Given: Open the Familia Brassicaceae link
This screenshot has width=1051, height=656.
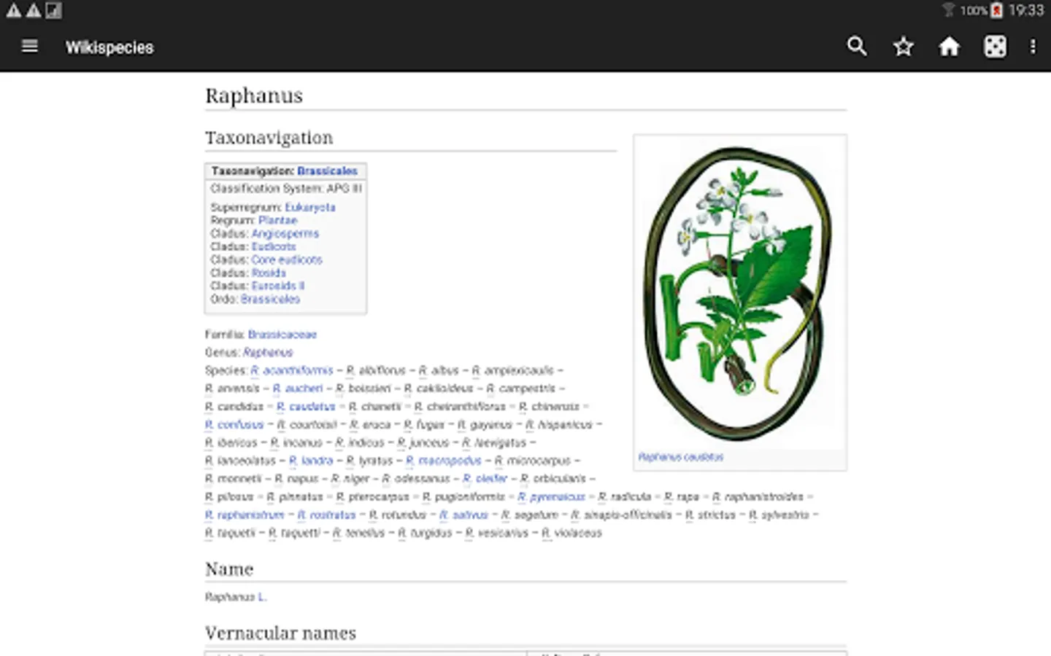Looking at the screenshot, I should tap(282, 335).
